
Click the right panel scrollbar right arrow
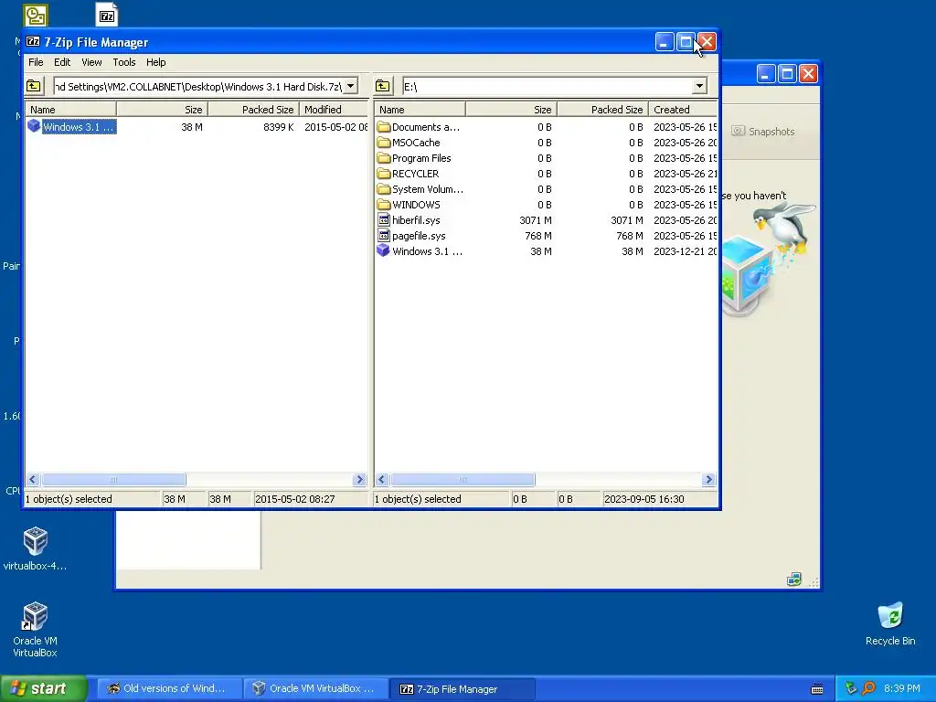click(708, 479)
